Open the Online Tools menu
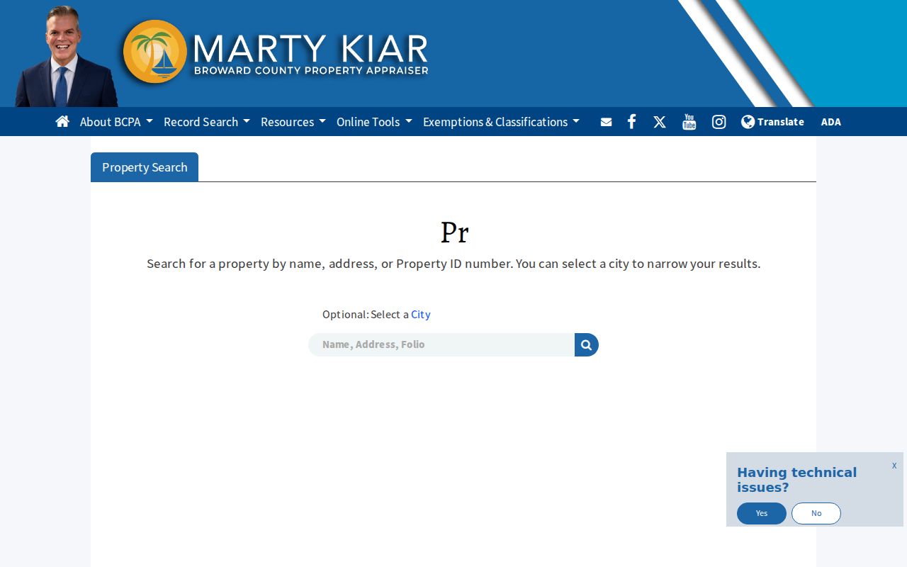This screenshot has height=567, width=907. coord(374,122)
